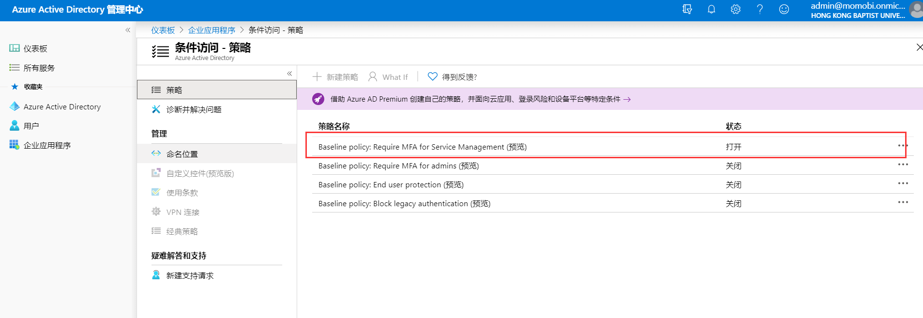Collapse the conditional access menu panel

click(x=289, y=74)
